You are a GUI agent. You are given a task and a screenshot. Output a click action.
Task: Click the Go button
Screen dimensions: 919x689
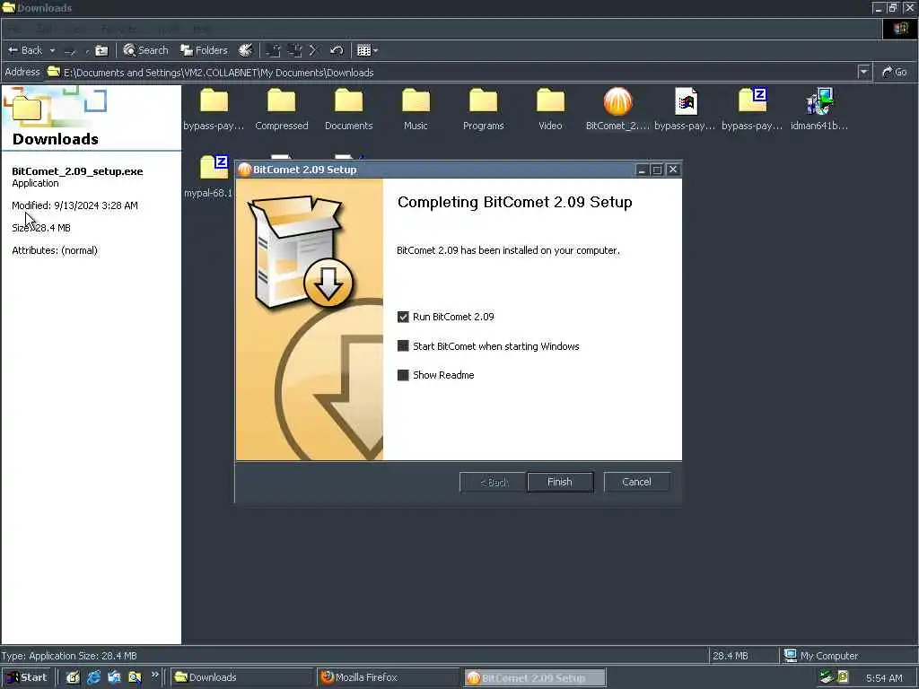(x=895, y=72)
